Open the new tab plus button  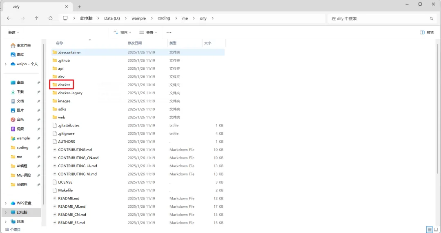[80, 7]
